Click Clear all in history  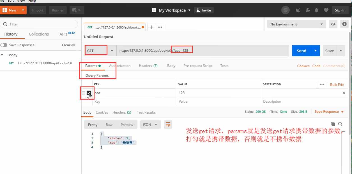coord(68,45)
